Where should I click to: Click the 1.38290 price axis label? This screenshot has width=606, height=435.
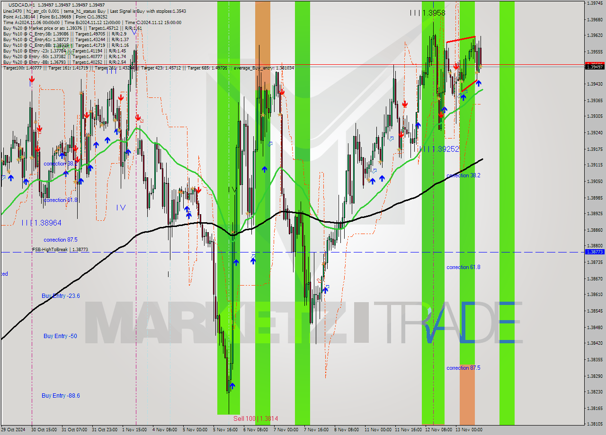595,376
